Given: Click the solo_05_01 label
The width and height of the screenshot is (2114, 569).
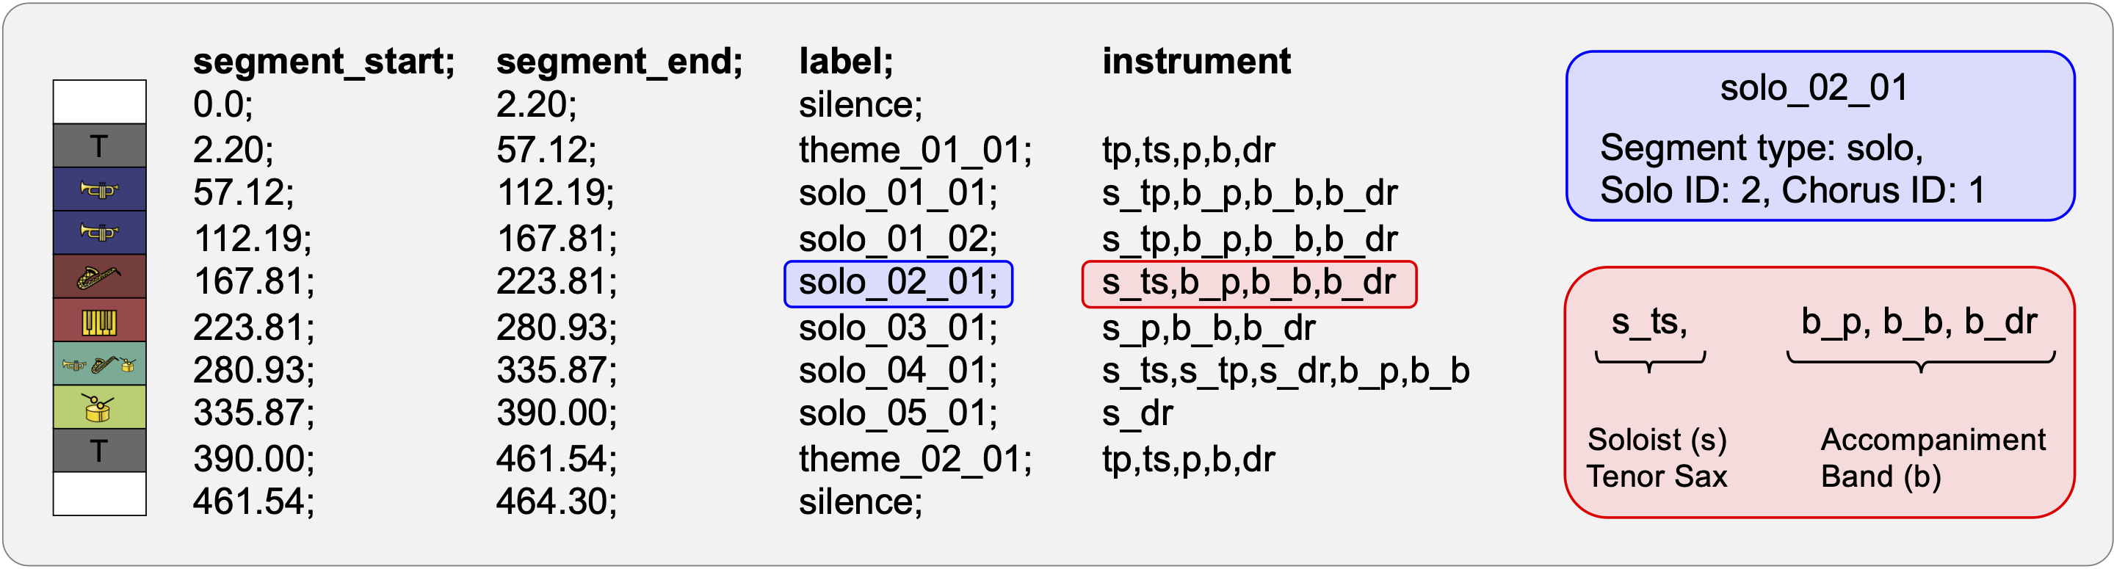Looking at the screenshot, I should [898, 413].
